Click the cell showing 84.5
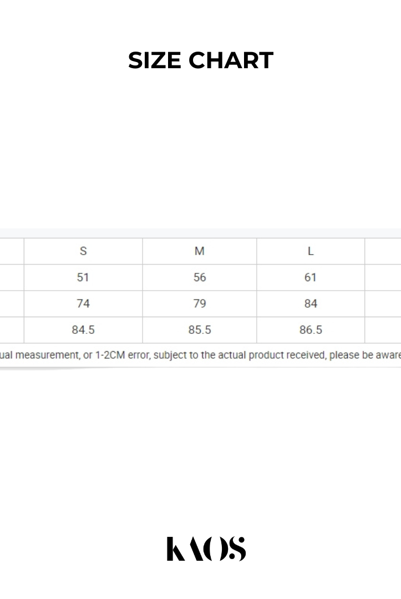Screen dimensions: 401x599 tap(83, 330)
